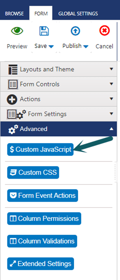This screenshot has height=280, width=120.
Task: Switch to the BROWSE tab
Action: coord(14,14)
